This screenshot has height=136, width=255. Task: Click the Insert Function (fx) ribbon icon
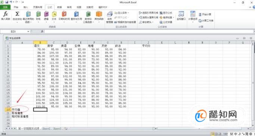pyautogui.click(x=6, y=16)
